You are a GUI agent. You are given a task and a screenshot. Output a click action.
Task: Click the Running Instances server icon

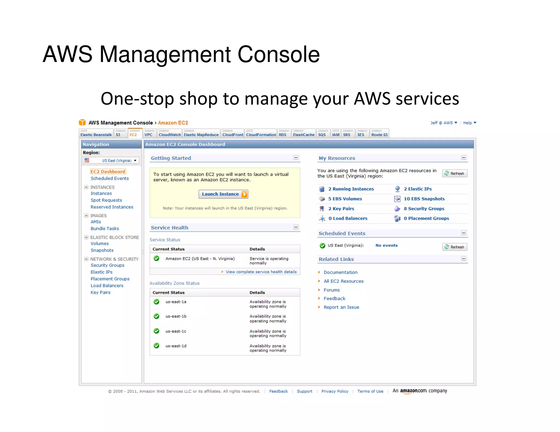[x=322, y=189]
